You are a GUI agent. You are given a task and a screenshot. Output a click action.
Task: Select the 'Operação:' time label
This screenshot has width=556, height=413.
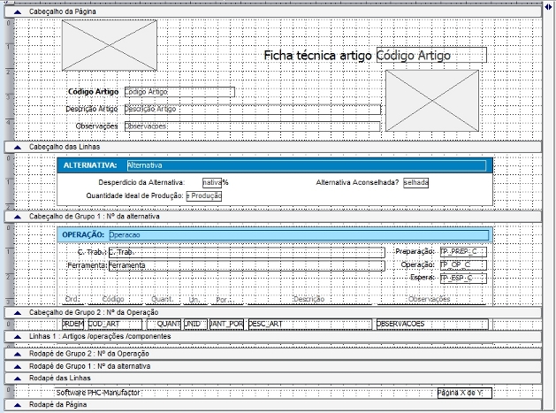417,264
